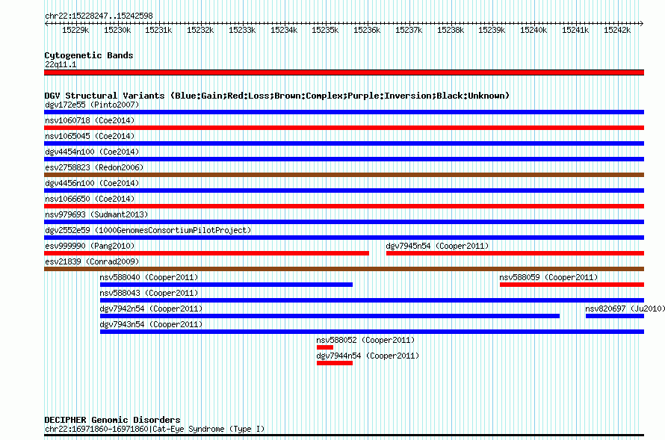The image size is (665, 440).
Task: Click the 15235k ruler position
Action: pyautogui.click(x=325, y=30)
